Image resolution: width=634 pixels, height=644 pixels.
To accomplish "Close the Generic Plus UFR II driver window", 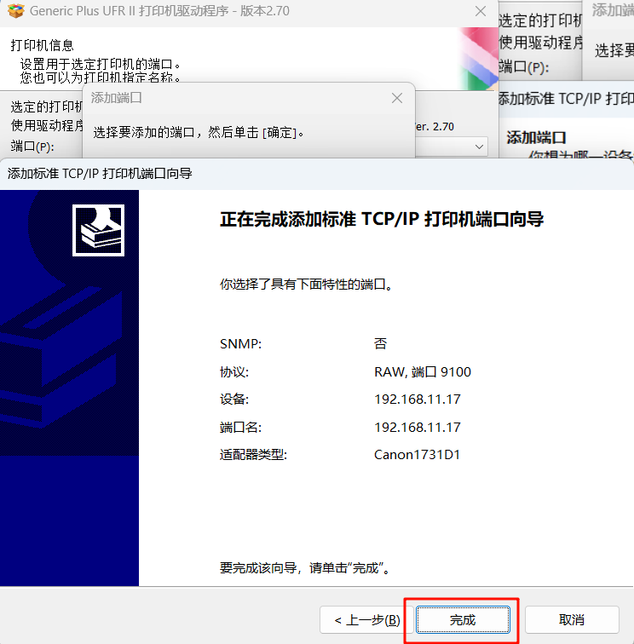I will coord(481,11).
